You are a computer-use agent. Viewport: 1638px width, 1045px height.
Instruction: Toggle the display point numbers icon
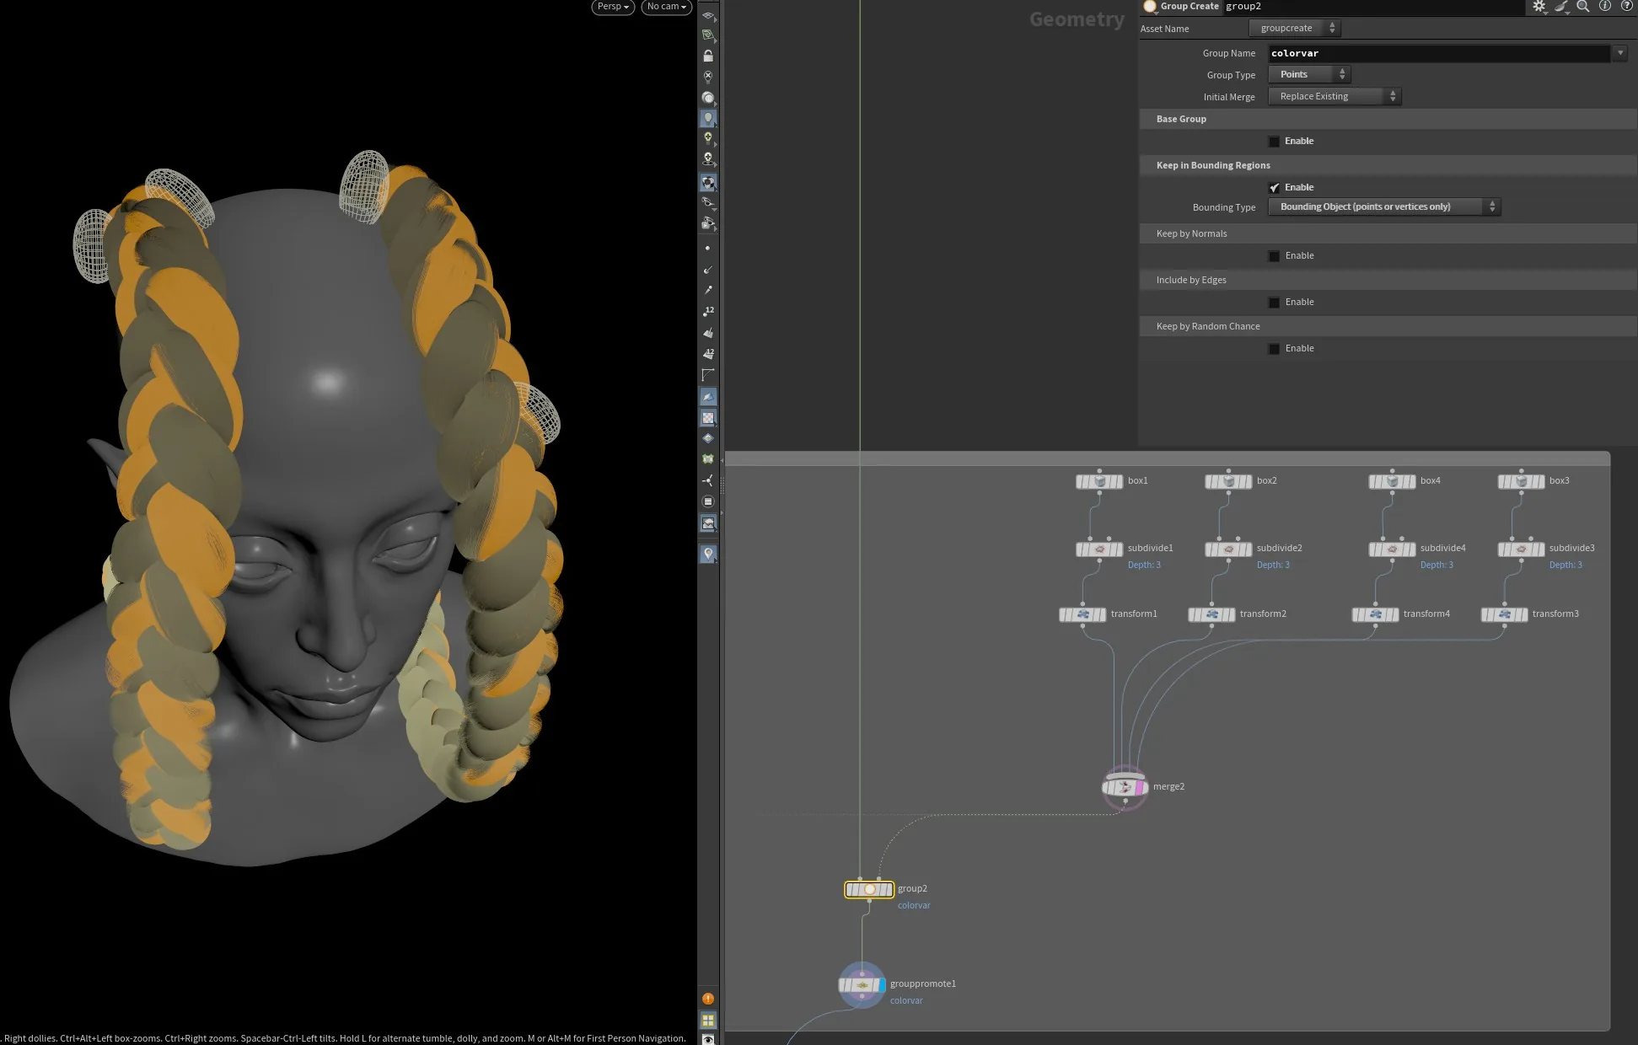pyautogui.click(x=708, y=312)
